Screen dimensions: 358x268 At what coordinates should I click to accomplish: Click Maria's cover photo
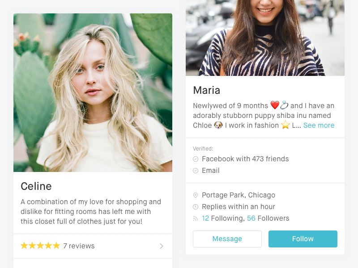[265, 38]
